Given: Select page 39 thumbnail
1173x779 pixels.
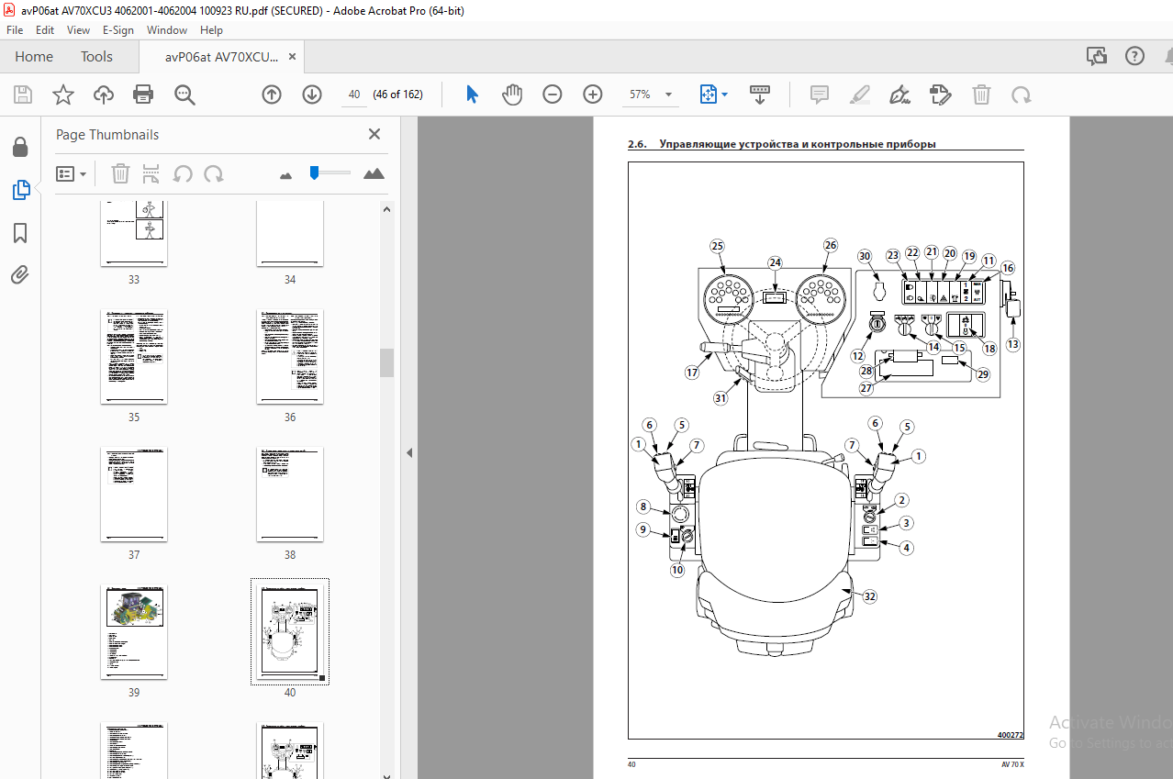Looking at the screenshot, I should pyautogui.click(x=134, y=631).
